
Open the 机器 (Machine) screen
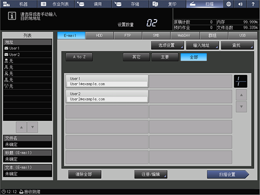pyautogui.click(x=19, y=4)
